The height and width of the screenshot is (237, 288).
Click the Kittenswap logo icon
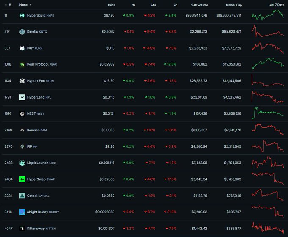[x=22, y=229]
